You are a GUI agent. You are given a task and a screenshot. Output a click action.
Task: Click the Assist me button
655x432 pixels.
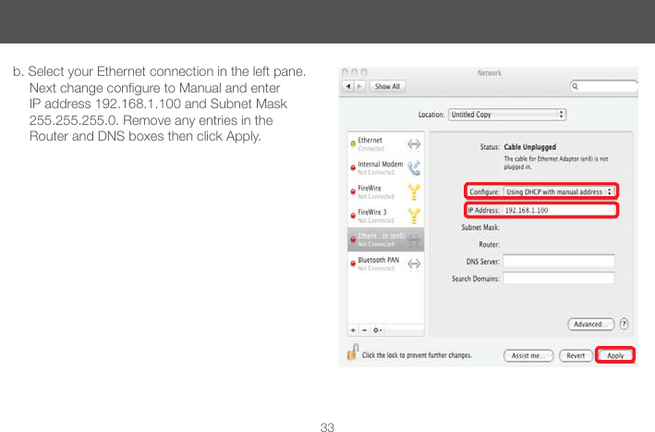pos(528,355)
